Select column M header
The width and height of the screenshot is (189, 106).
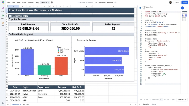[113, 6]
